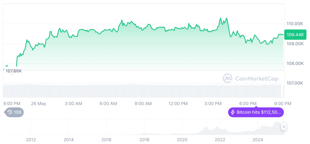The width and height of the screenshot is (310, 144).
Task: Click the lightning bolt event icon
Action: pyautogui.click(x=233, y=112)
